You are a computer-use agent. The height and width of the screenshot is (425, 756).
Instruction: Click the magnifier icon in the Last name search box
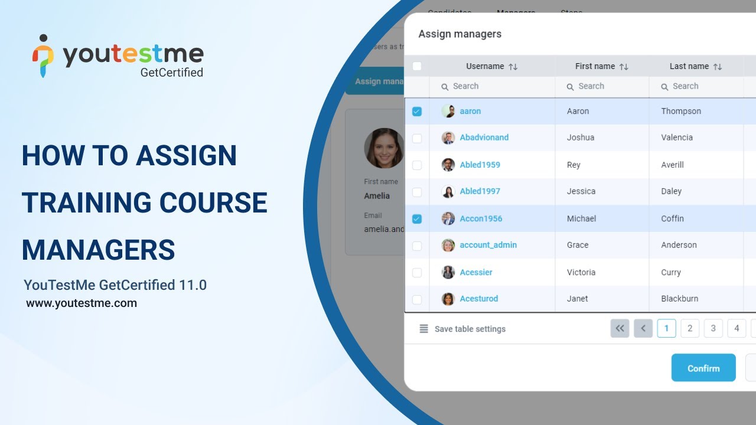tap(665, 87)
